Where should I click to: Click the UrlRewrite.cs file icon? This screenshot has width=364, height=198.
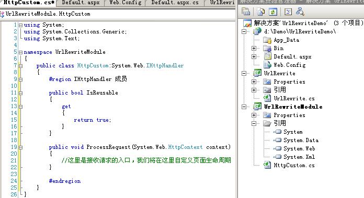[x=267, y=98]
